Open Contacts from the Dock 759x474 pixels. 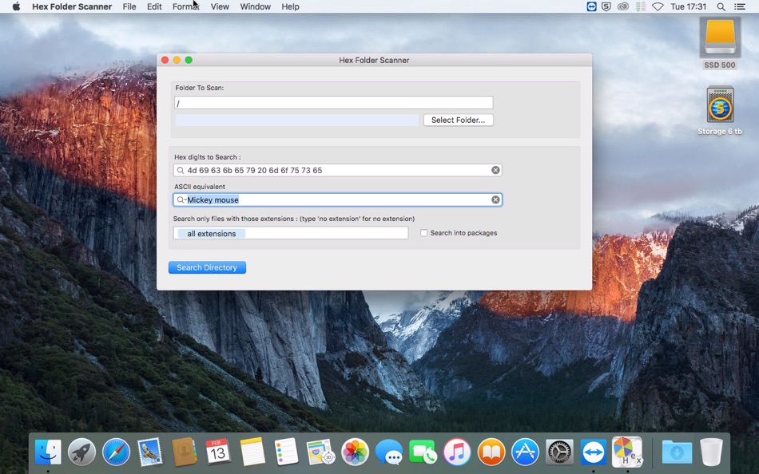coord(184,452)
